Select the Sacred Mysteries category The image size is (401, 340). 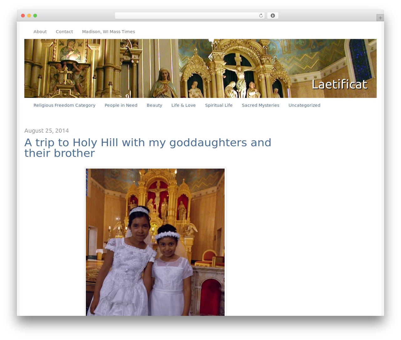pyautogui.click(x=260, y=105)
